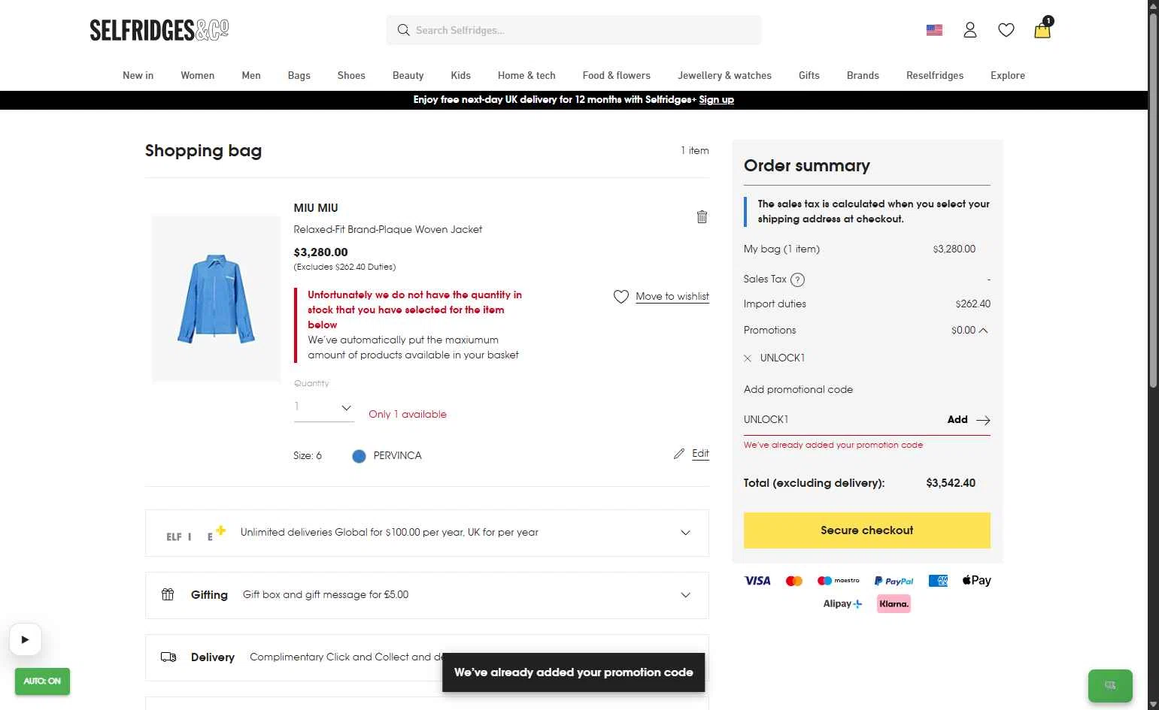Screen dimensions: 1159x710
Task: Open the Food & flowers menu
Action: 616,75
